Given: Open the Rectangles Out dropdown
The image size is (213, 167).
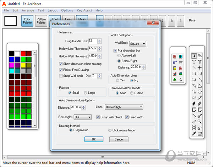Looking at the screenshot, I should (x=83, y=117).
